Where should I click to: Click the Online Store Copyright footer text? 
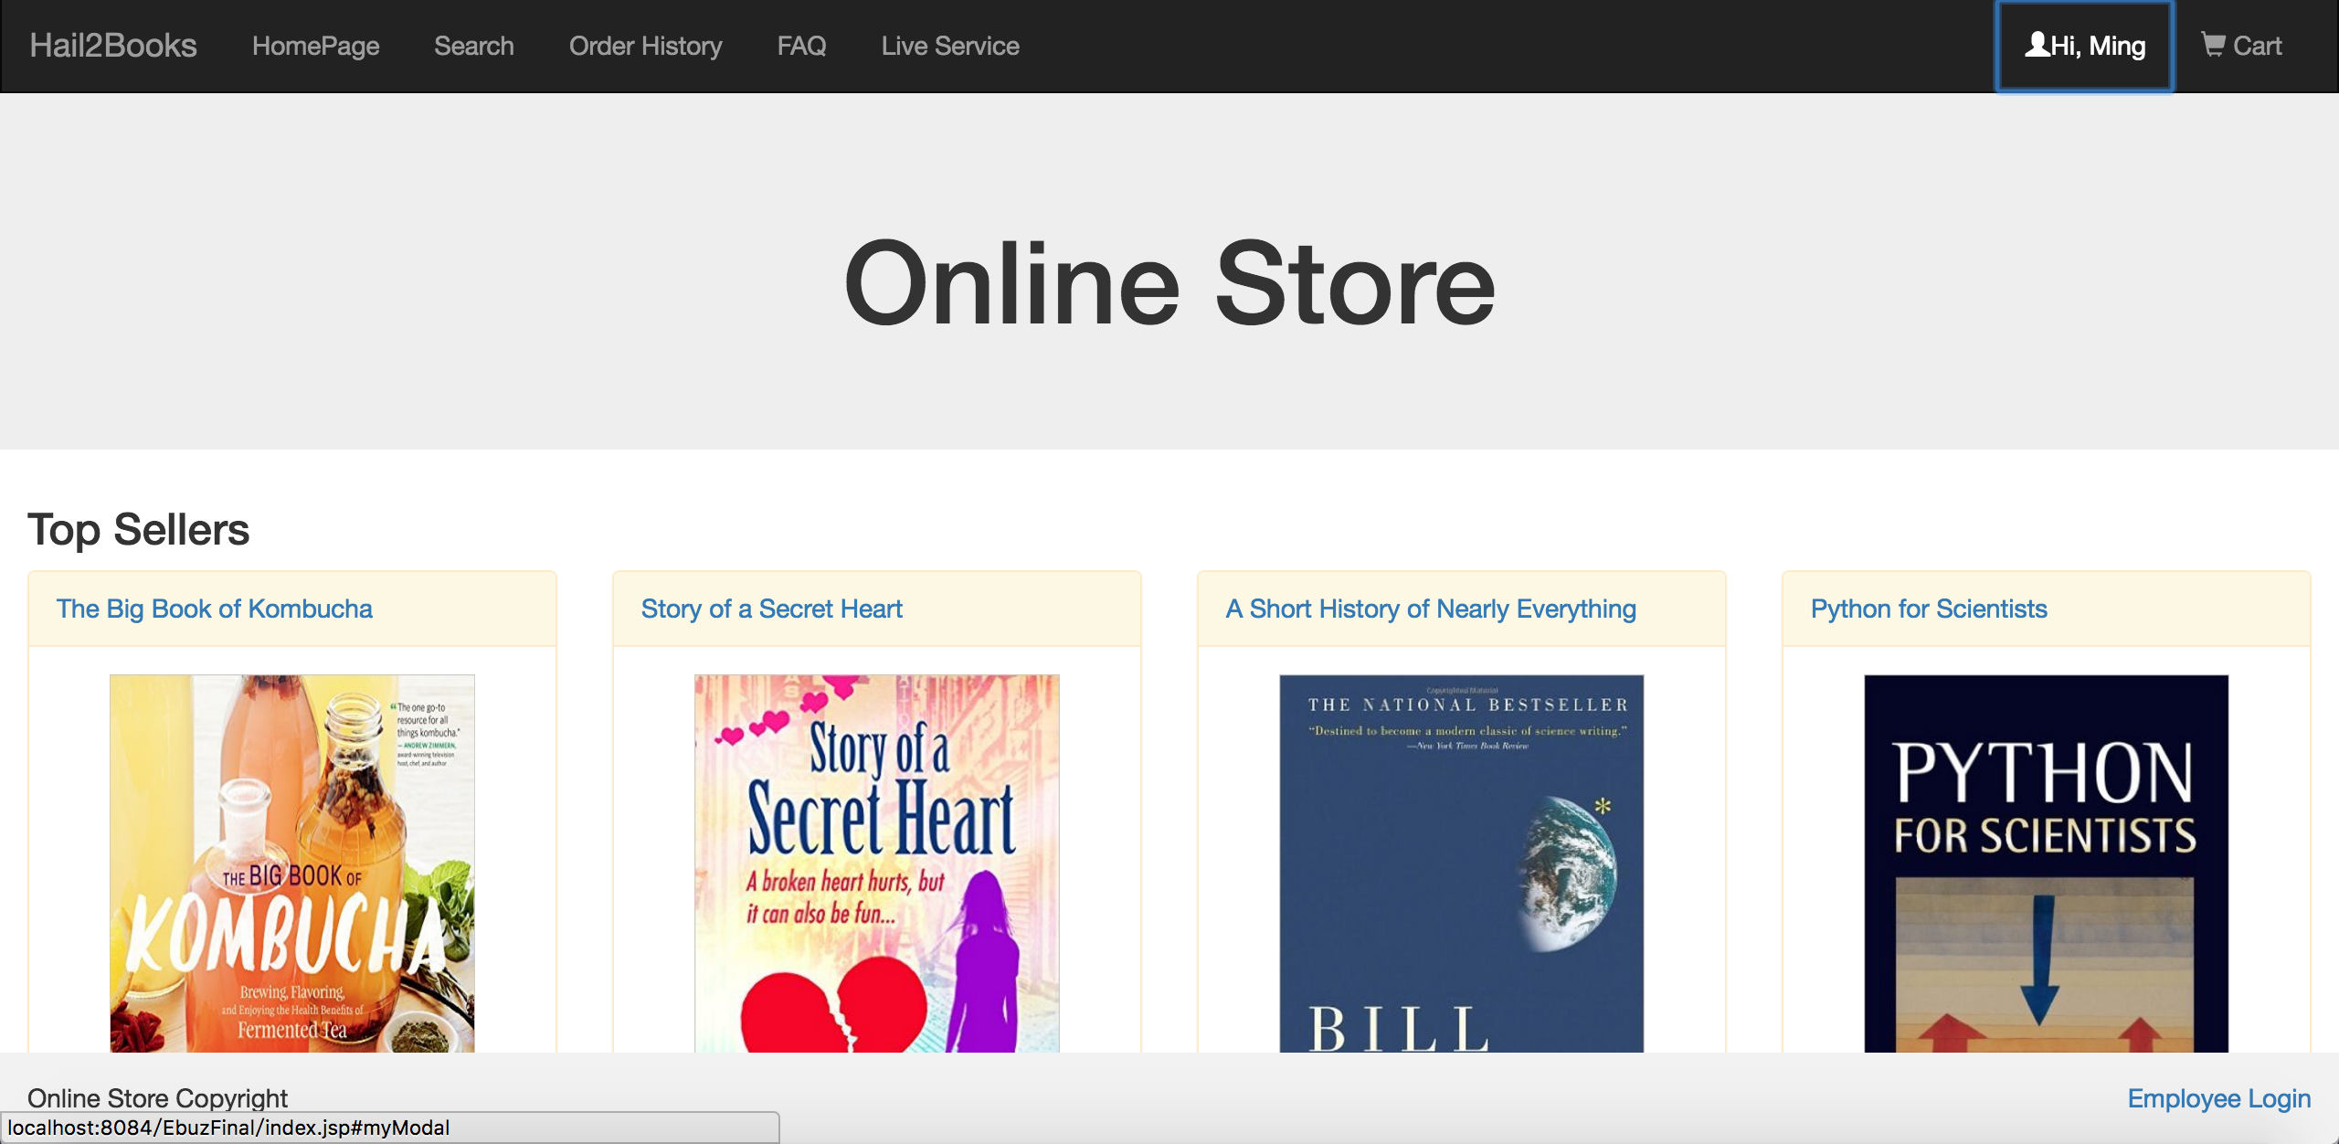(x=157, y=1098)
